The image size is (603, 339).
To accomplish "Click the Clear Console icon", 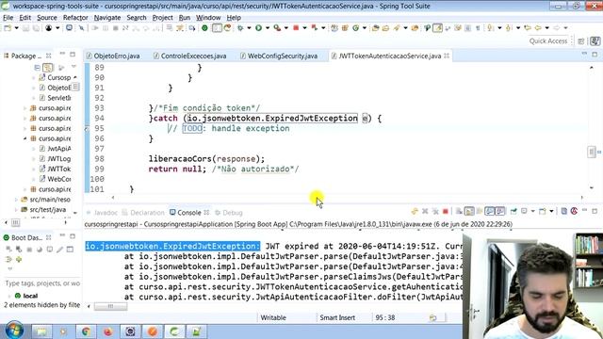I will [x=459, y=211].
